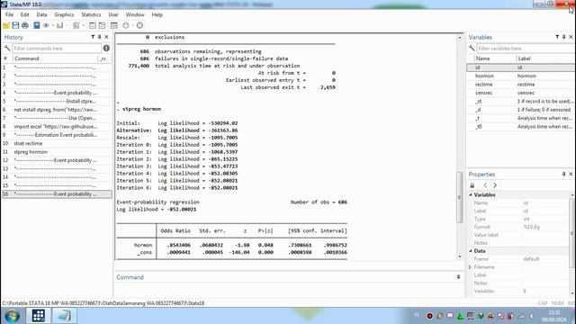Select 'import excel' History entry

57,126
